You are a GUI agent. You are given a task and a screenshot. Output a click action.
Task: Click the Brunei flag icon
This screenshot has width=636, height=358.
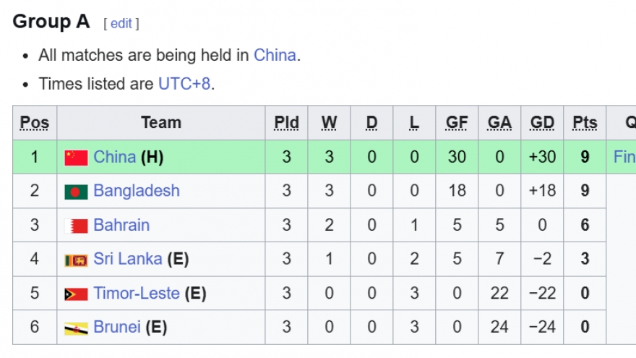point(76,328)
